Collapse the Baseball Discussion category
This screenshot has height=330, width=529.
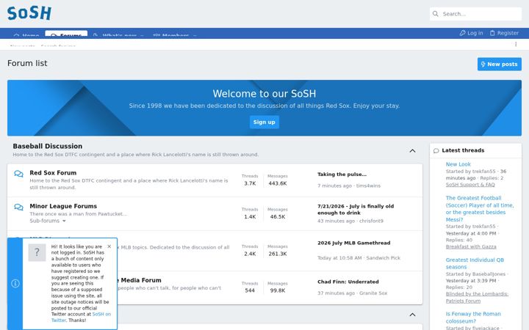[412, 150]
